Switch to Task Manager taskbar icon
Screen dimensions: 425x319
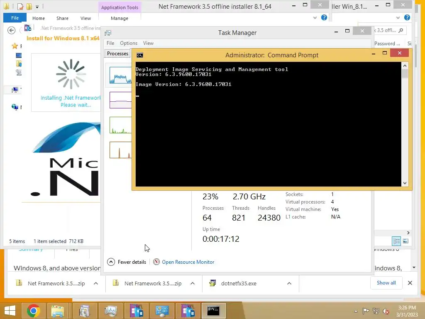pyautogui.click(x=110, y=311)
